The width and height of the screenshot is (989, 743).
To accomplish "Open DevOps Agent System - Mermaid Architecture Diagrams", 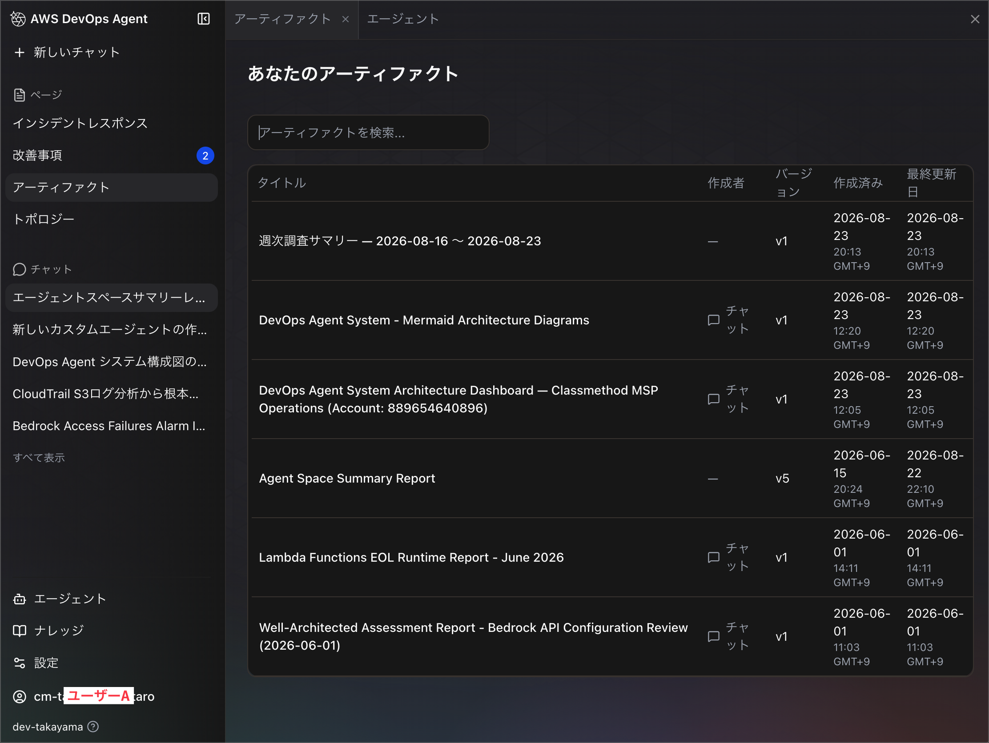I will click(424, 320).
